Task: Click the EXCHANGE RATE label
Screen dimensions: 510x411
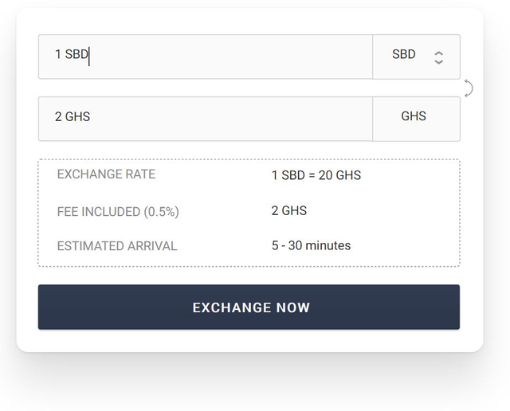Action: click(x=106, y=174)
